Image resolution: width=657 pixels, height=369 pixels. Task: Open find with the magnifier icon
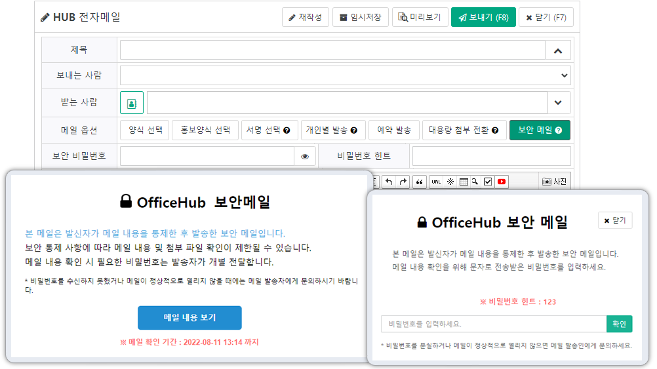(475, 182)
